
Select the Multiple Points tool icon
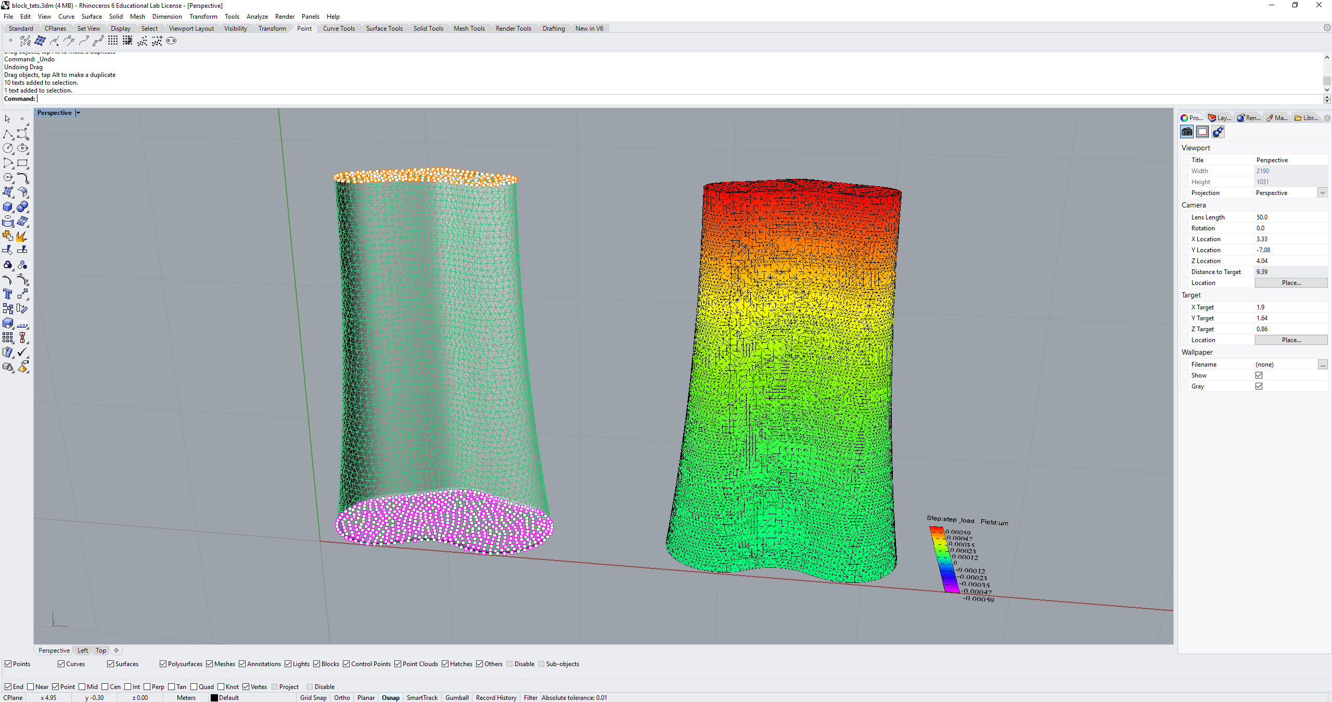pos(25,41)
